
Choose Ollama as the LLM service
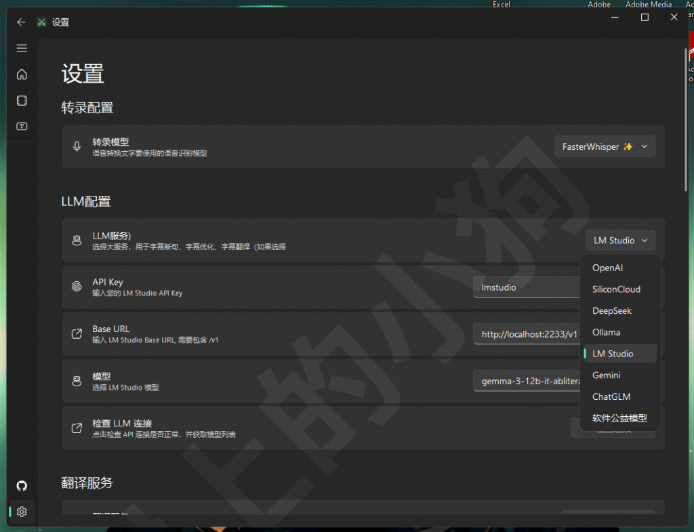point(620,332)
